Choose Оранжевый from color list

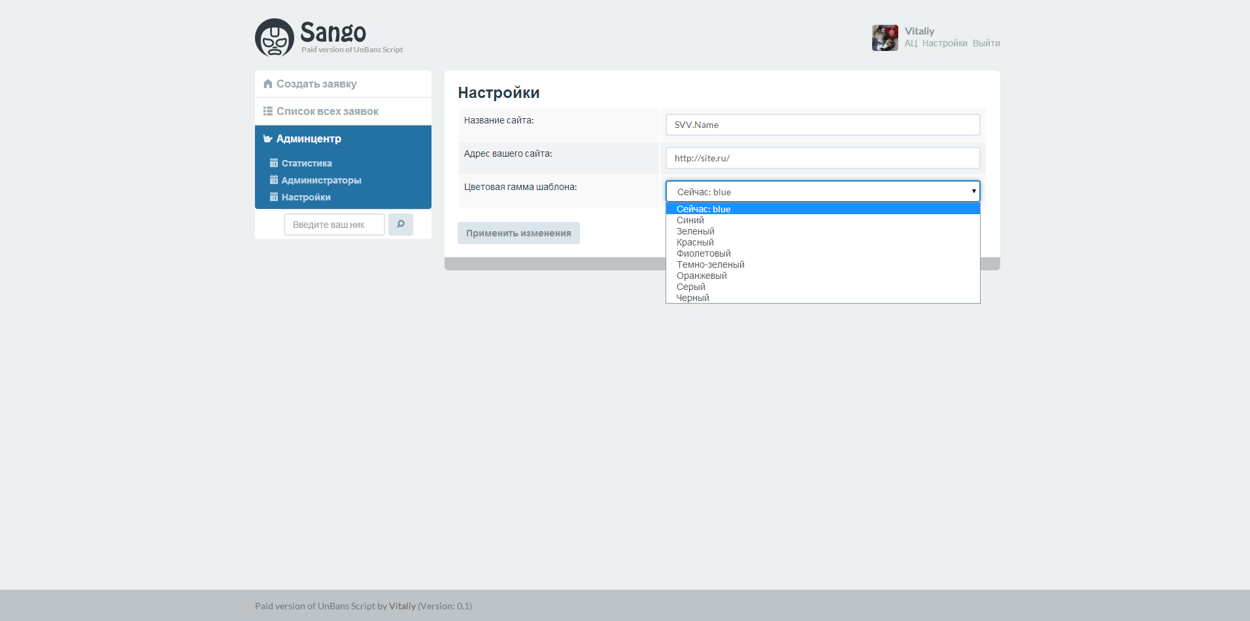click(823, 276)
